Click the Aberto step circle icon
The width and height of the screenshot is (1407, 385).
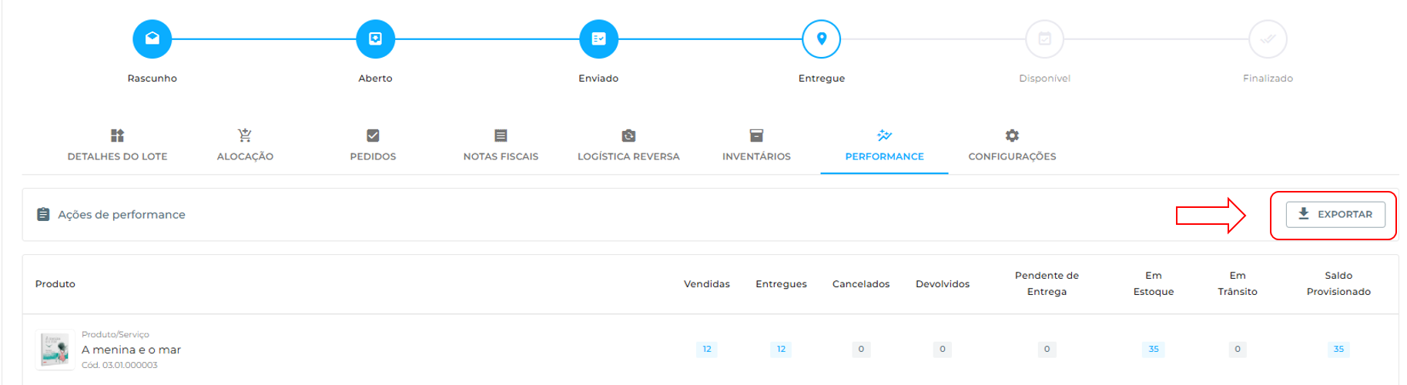(x=375, y=38)
